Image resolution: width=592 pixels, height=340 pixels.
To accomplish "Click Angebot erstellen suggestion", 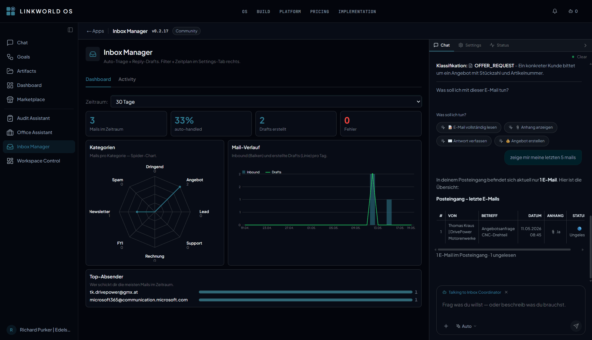I will tap(522, 141).
